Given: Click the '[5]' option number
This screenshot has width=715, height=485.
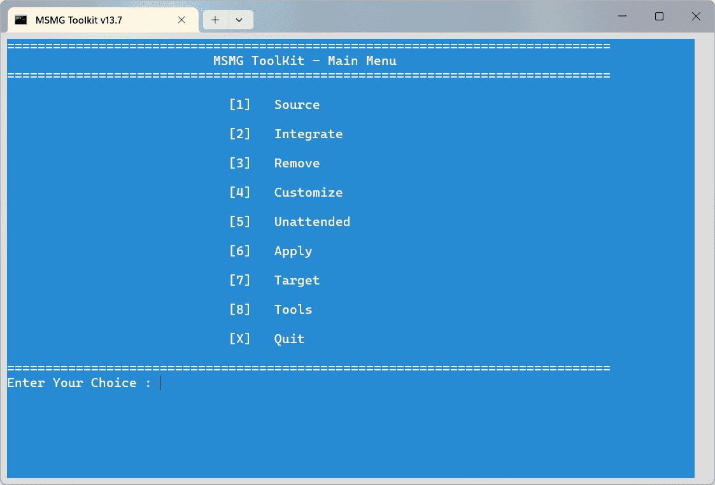Looking at the screenshot, I should [x=240, y=221].
